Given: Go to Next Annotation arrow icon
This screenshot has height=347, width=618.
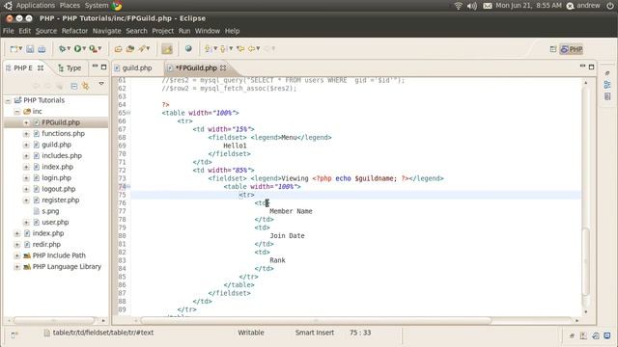Looking at the screenshot, I should (208, 49).
